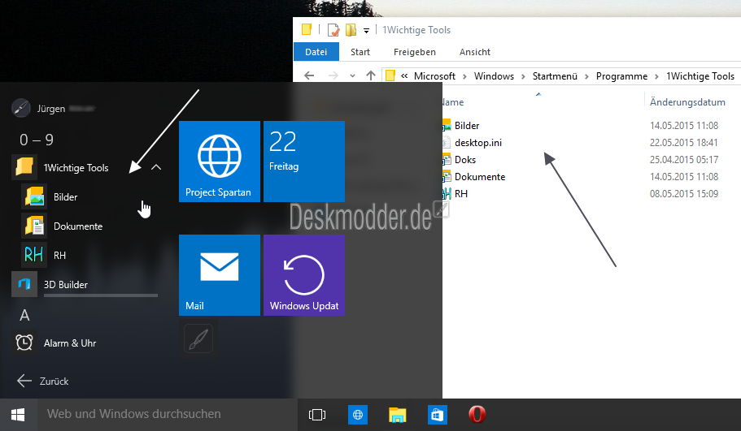The image size is (741, 431).
Task: Launch Project Spartan from the taskbar
Action: click(x=358, y=415)
